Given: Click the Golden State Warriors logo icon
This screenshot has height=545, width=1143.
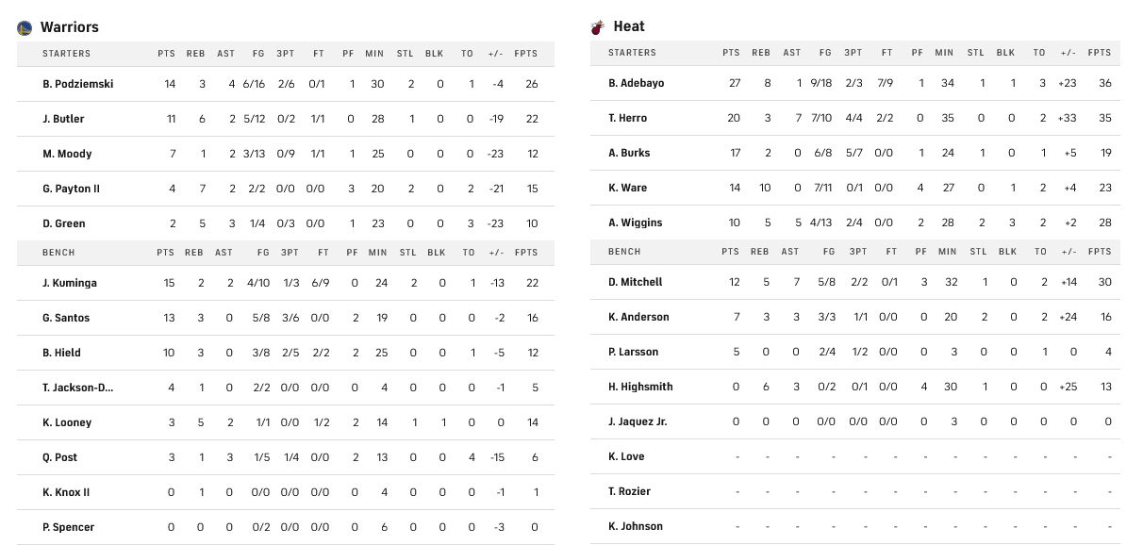Looking at the screenshot, I should click(x=25, y=28).
